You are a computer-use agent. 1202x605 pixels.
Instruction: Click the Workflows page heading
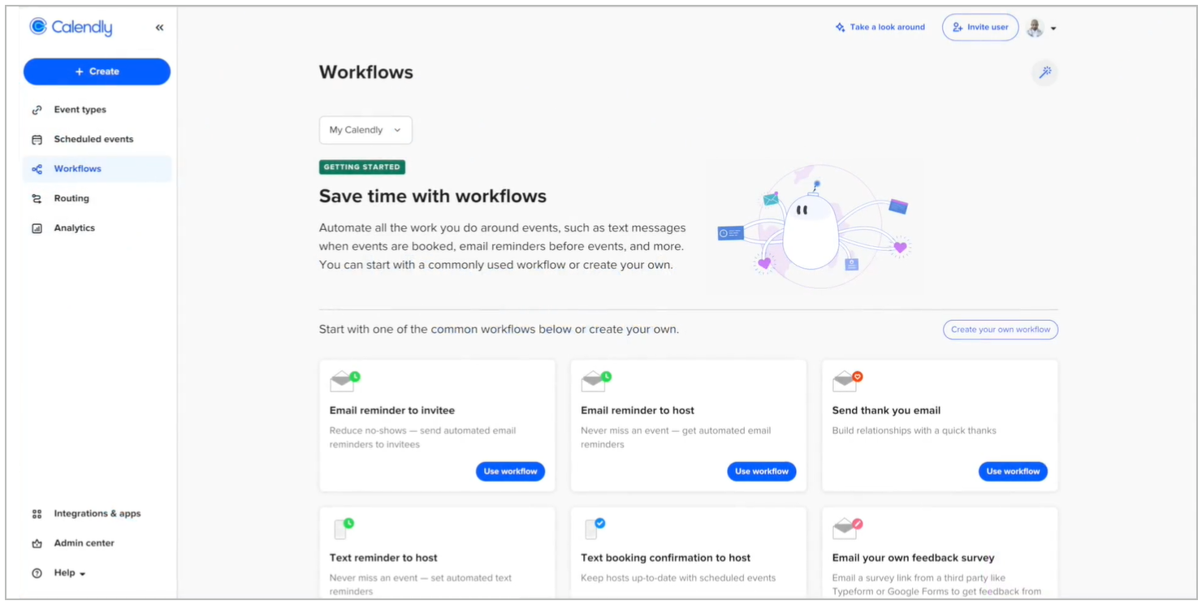tap(366, 72)
